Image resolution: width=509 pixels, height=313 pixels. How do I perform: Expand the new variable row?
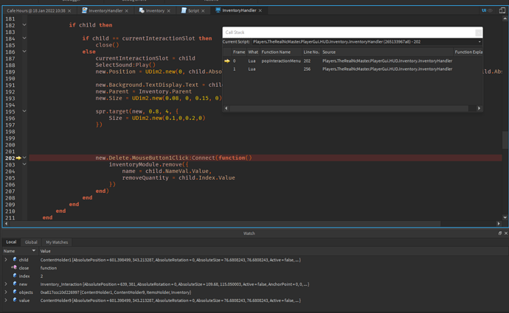(6, 284)
